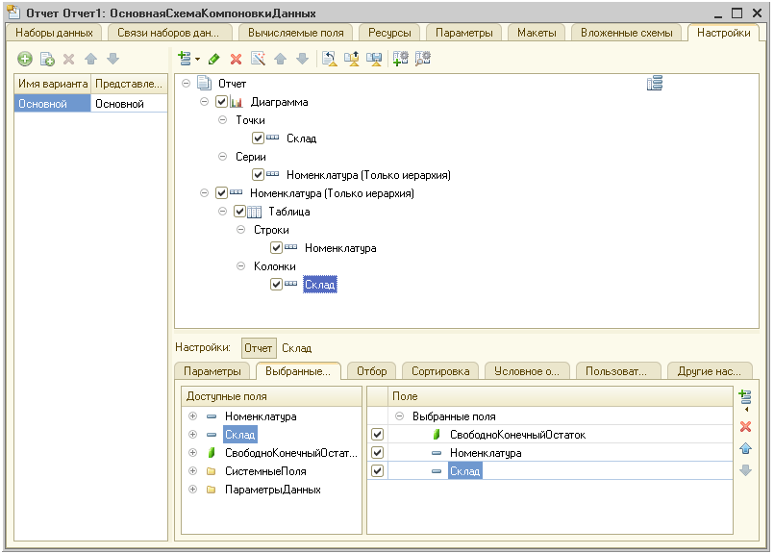
Task: Click the green add variant icon
Action: click(x=25, y=60)
